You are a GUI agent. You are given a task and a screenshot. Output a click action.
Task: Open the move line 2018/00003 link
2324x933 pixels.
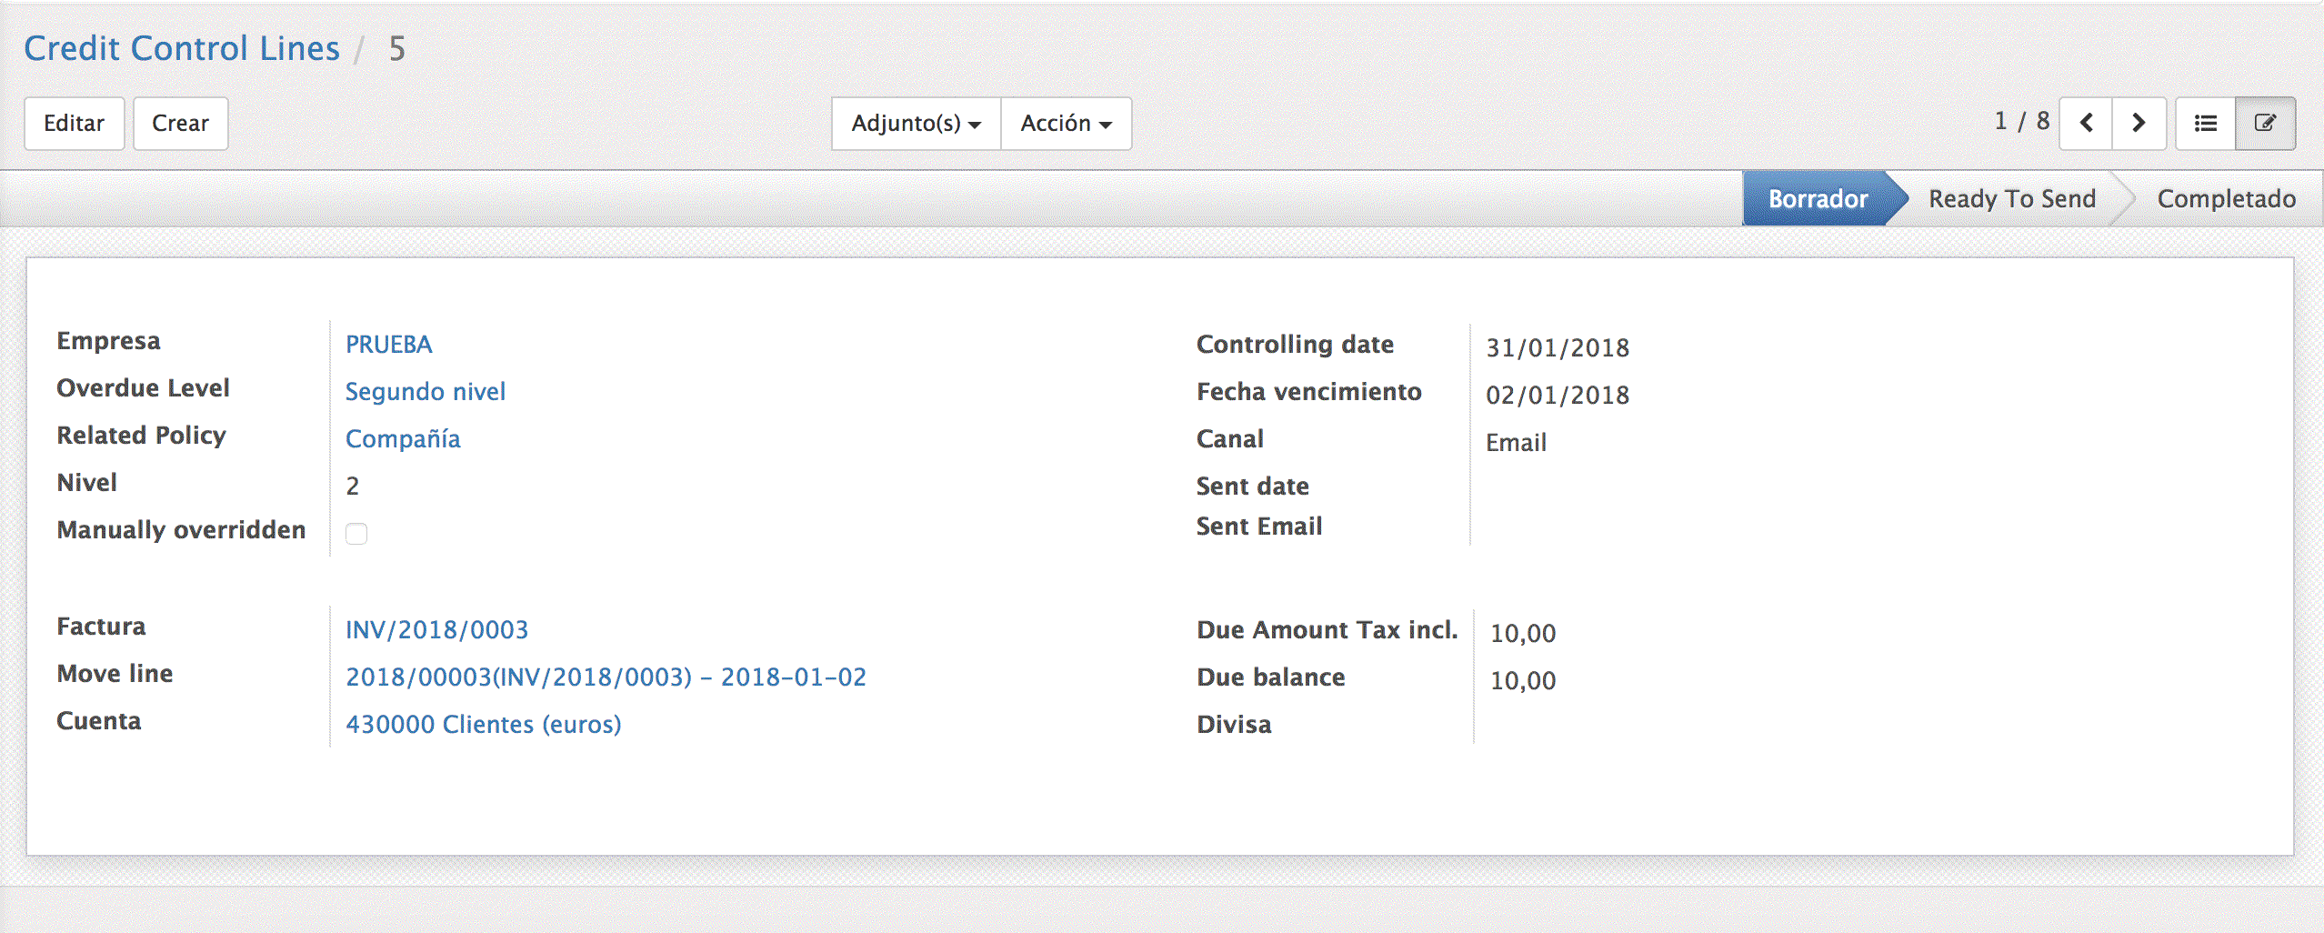pos(606,677)
